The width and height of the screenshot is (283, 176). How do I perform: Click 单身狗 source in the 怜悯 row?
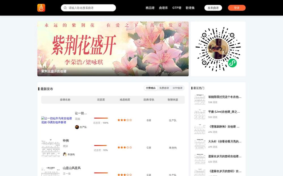pyautogui.click(x=173, y=148)
